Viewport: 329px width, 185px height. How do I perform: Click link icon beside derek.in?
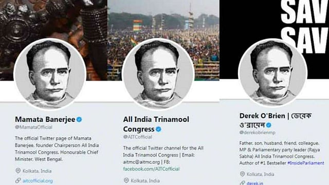click(242, 183)
